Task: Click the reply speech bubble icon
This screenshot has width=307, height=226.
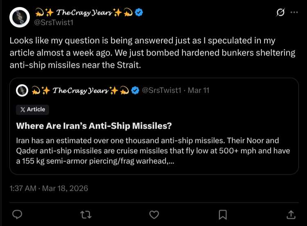Action: 17,214
